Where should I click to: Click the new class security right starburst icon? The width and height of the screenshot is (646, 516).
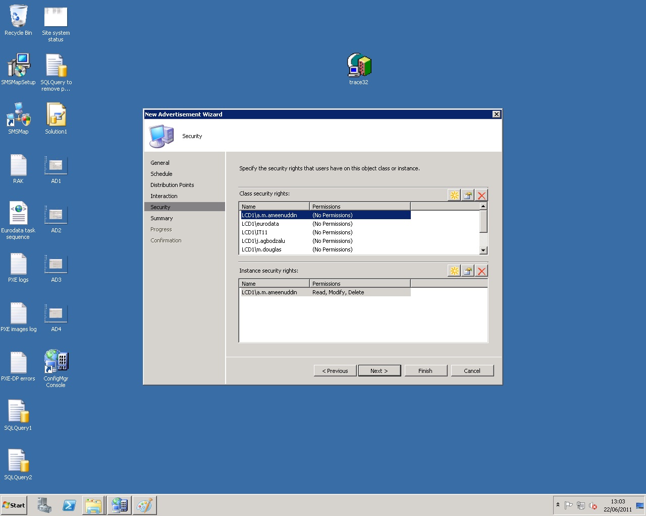click(454, 195)
